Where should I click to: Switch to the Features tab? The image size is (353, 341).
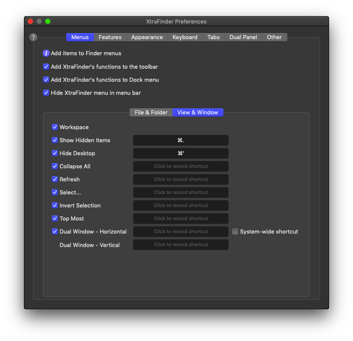[110, 37]
